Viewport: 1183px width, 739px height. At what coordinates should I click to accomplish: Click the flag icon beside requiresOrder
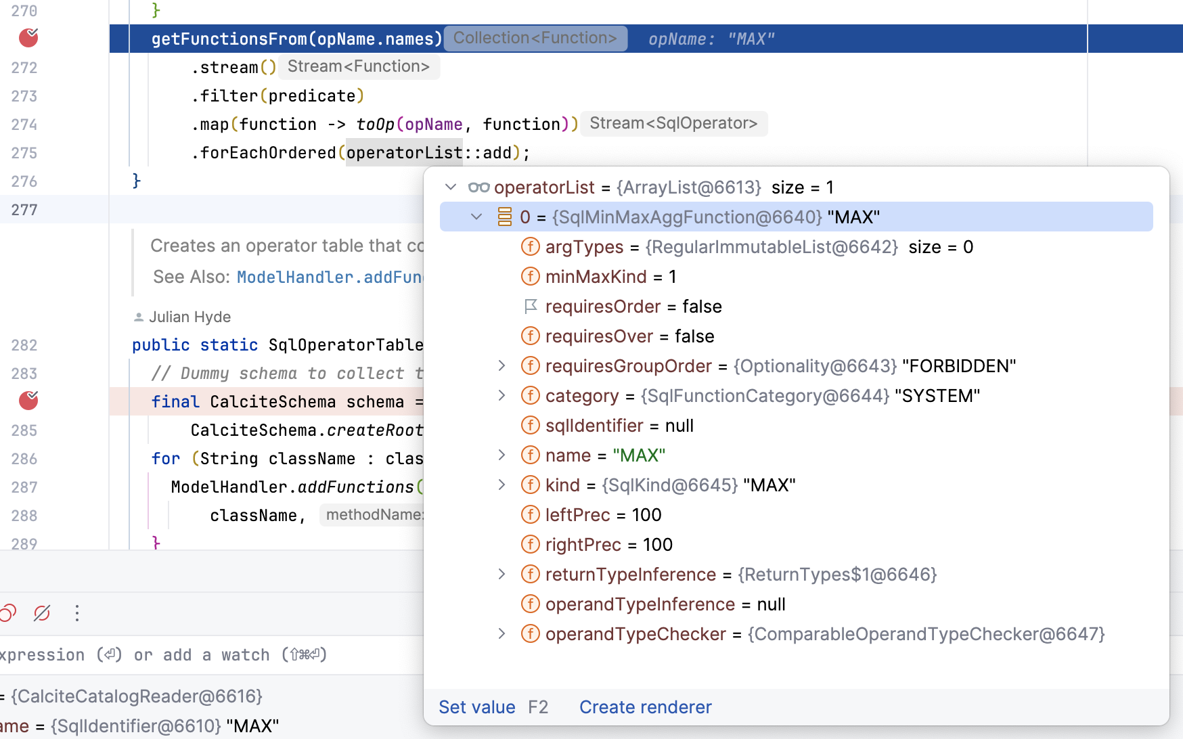pyautogui.click(x=531, y=306)
